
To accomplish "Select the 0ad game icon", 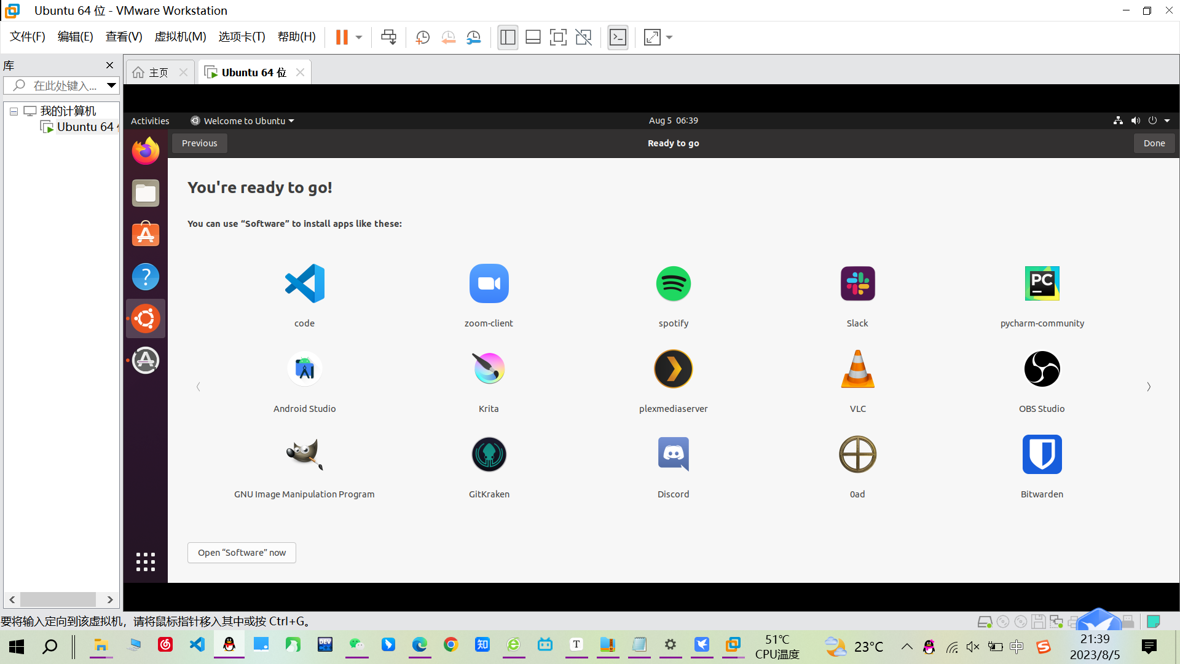I will 857,454.
